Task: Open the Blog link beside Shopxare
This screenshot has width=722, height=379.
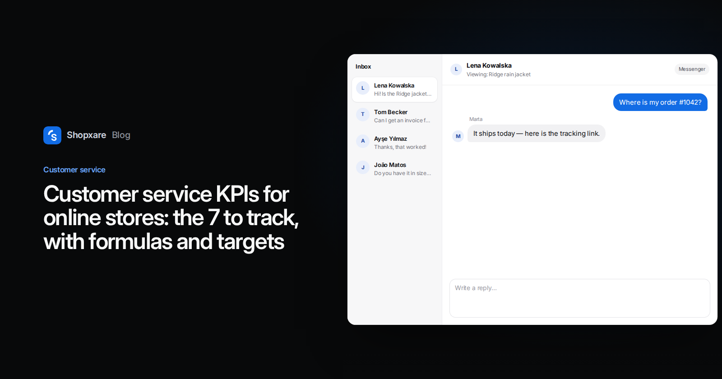Action: pyautogui.click(x=121, y=135)
